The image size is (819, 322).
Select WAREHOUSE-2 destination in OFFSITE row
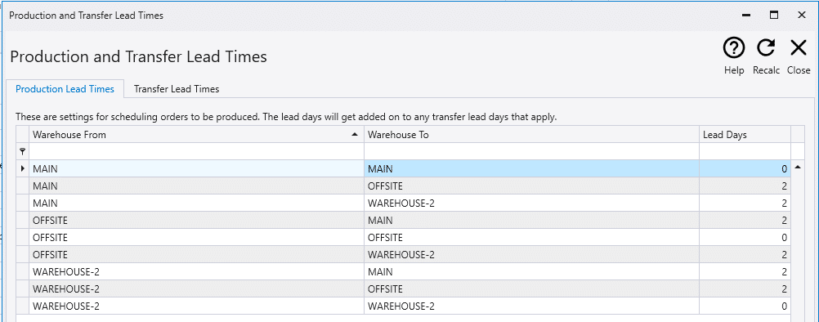coord(532,255)
